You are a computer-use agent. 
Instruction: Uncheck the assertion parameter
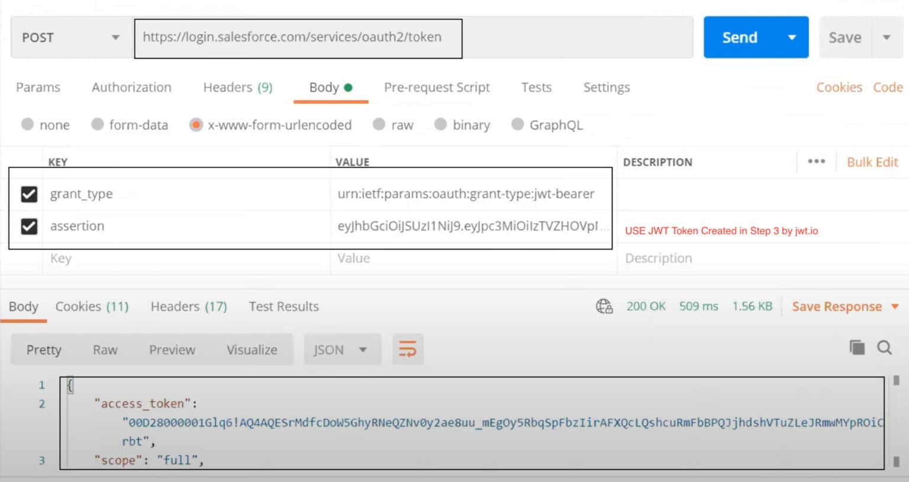[x=29, y=226]
